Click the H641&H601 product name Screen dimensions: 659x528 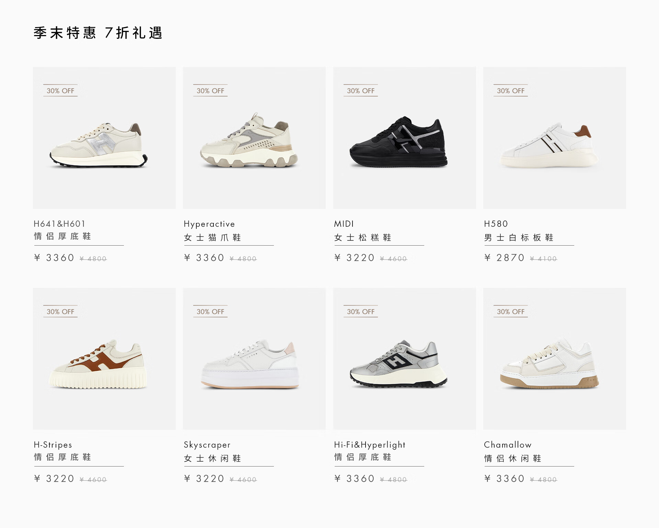pos(59,224)
